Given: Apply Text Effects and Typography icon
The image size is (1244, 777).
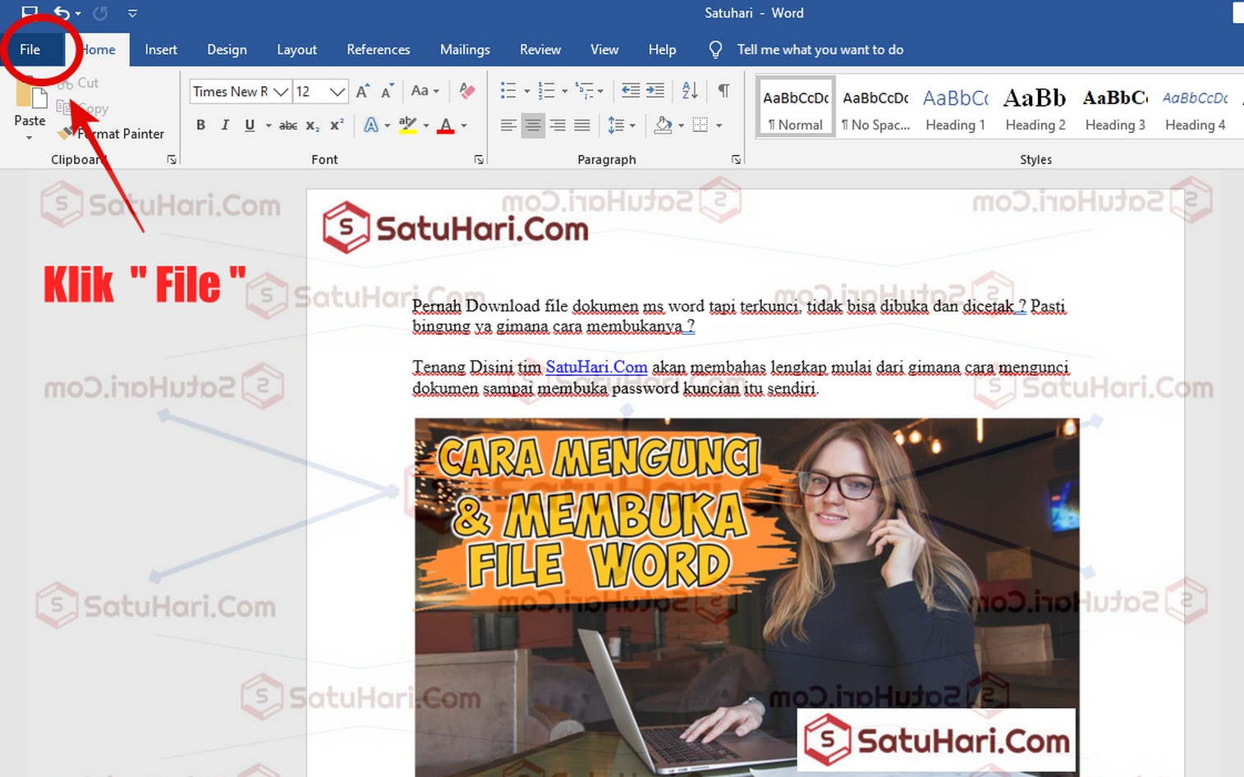Looking at the screenshot, I should coord(371,125).
